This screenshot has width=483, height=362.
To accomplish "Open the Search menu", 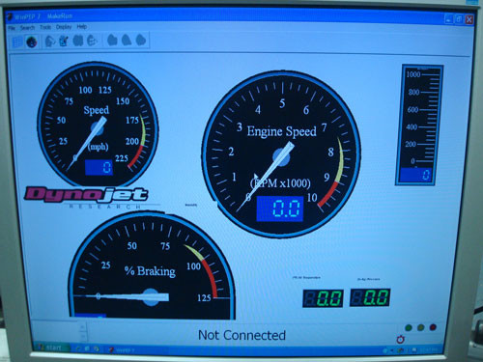I will tap(27, 28).
